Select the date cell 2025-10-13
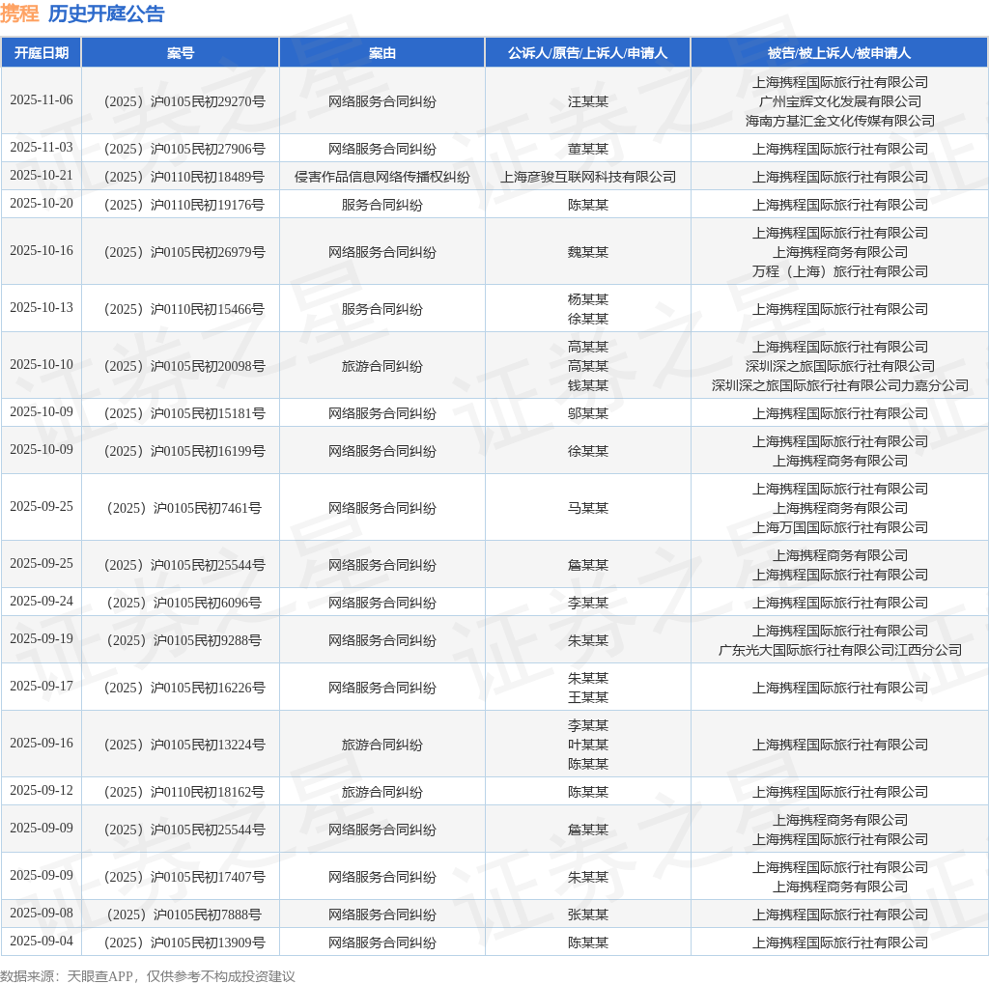Viewport: 989px width, 985px height. pos(42,308)
